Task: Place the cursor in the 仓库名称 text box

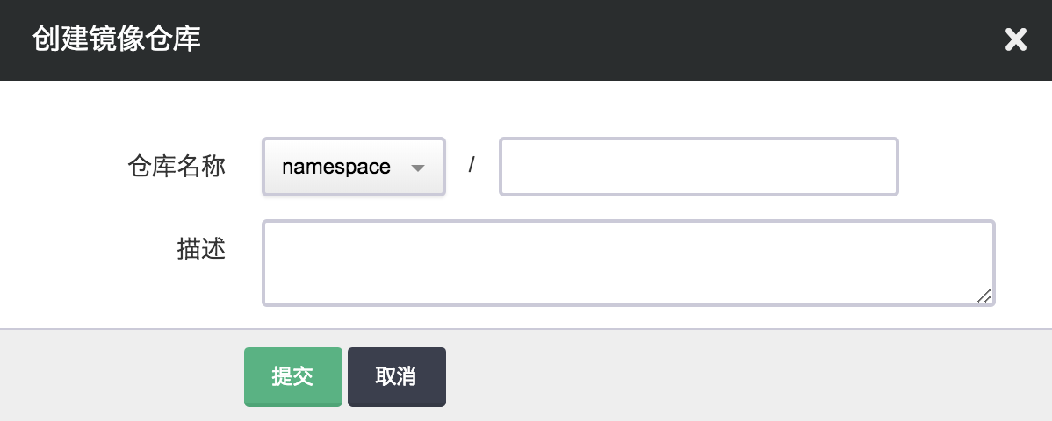Action: (698, 167)
